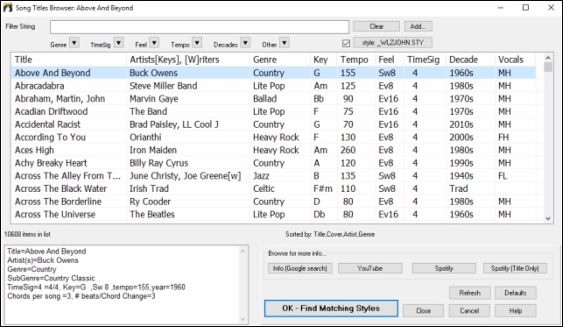Open the Tempo filter dropdown
Viewport: 563px width, 327px height.
pyautogui.click(x=197, y=43)
